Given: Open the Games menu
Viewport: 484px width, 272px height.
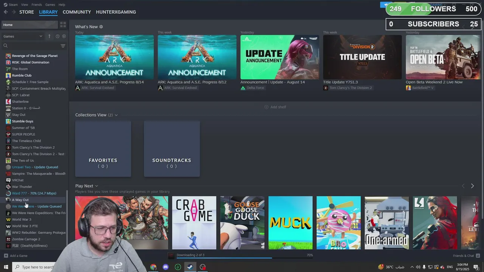Looking at the screenshot, I should [x=50, y=5].
